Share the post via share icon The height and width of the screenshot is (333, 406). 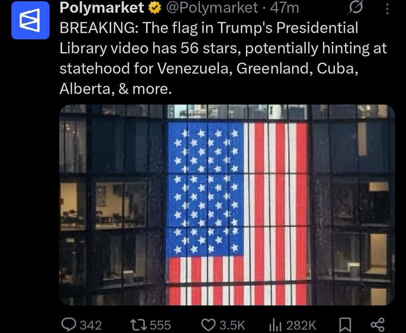click(377, 324)
